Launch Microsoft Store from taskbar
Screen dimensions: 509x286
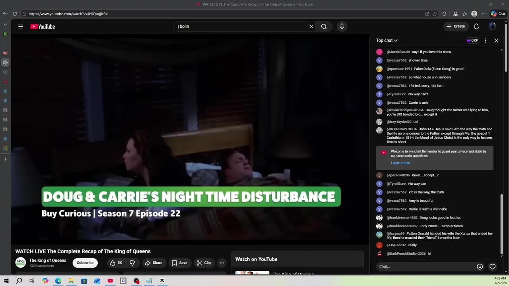pyautogui.click(x=84, y=281)
